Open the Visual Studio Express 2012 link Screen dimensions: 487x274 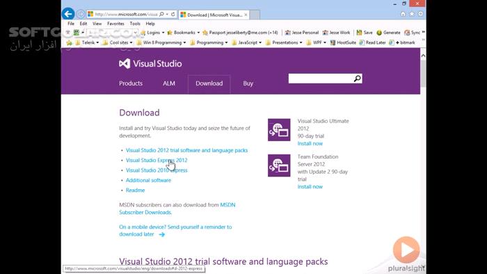[157, 160]
